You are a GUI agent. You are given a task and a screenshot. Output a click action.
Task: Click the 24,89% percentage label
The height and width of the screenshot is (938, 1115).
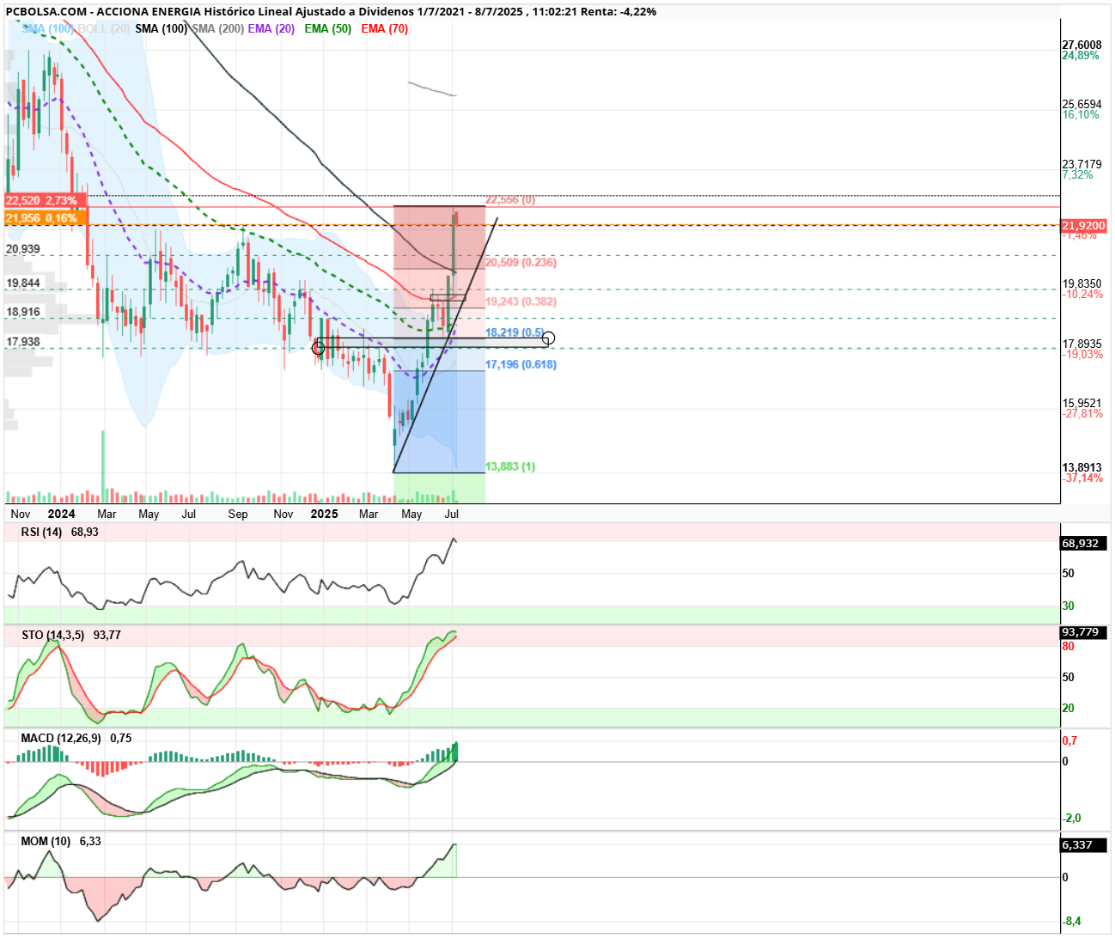(x=1081, y=55)
